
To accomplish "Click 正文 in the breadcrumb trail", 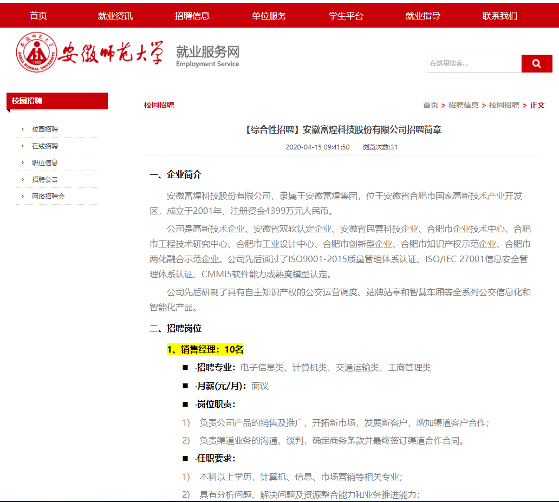I will (537, 105).
